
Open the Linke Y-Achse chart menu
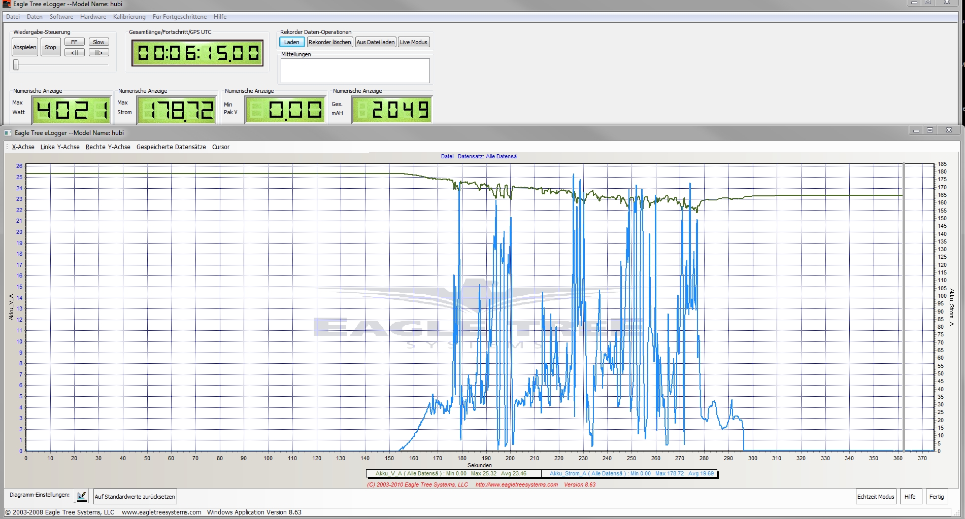[60, 147]
